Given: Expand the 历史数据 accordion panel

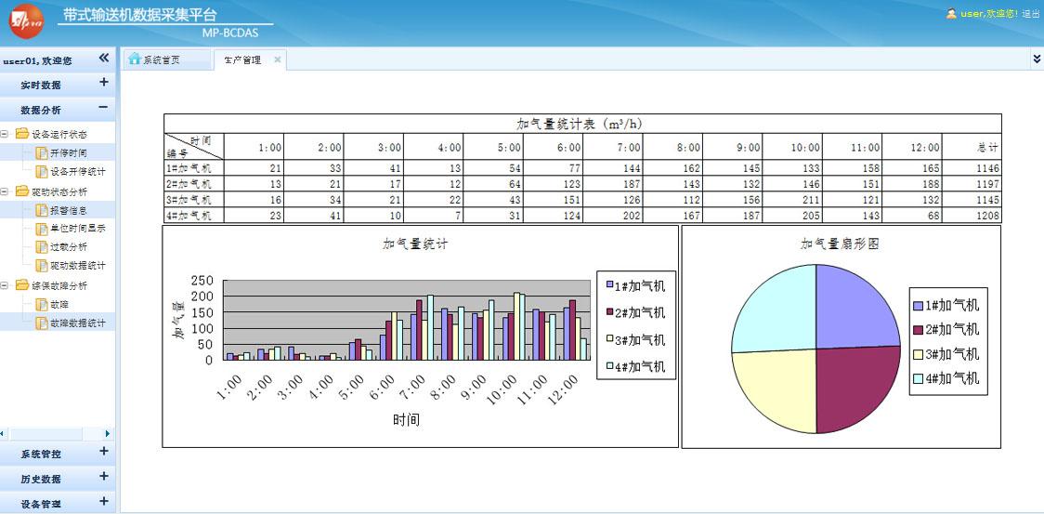Looking at the screenshot, I should 103,477.
